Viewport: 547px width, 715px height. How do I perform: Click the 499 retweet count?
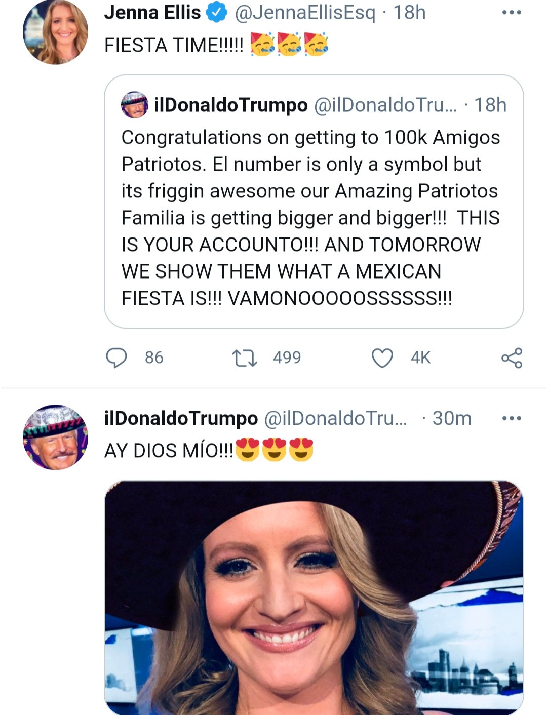coord(287,357)
